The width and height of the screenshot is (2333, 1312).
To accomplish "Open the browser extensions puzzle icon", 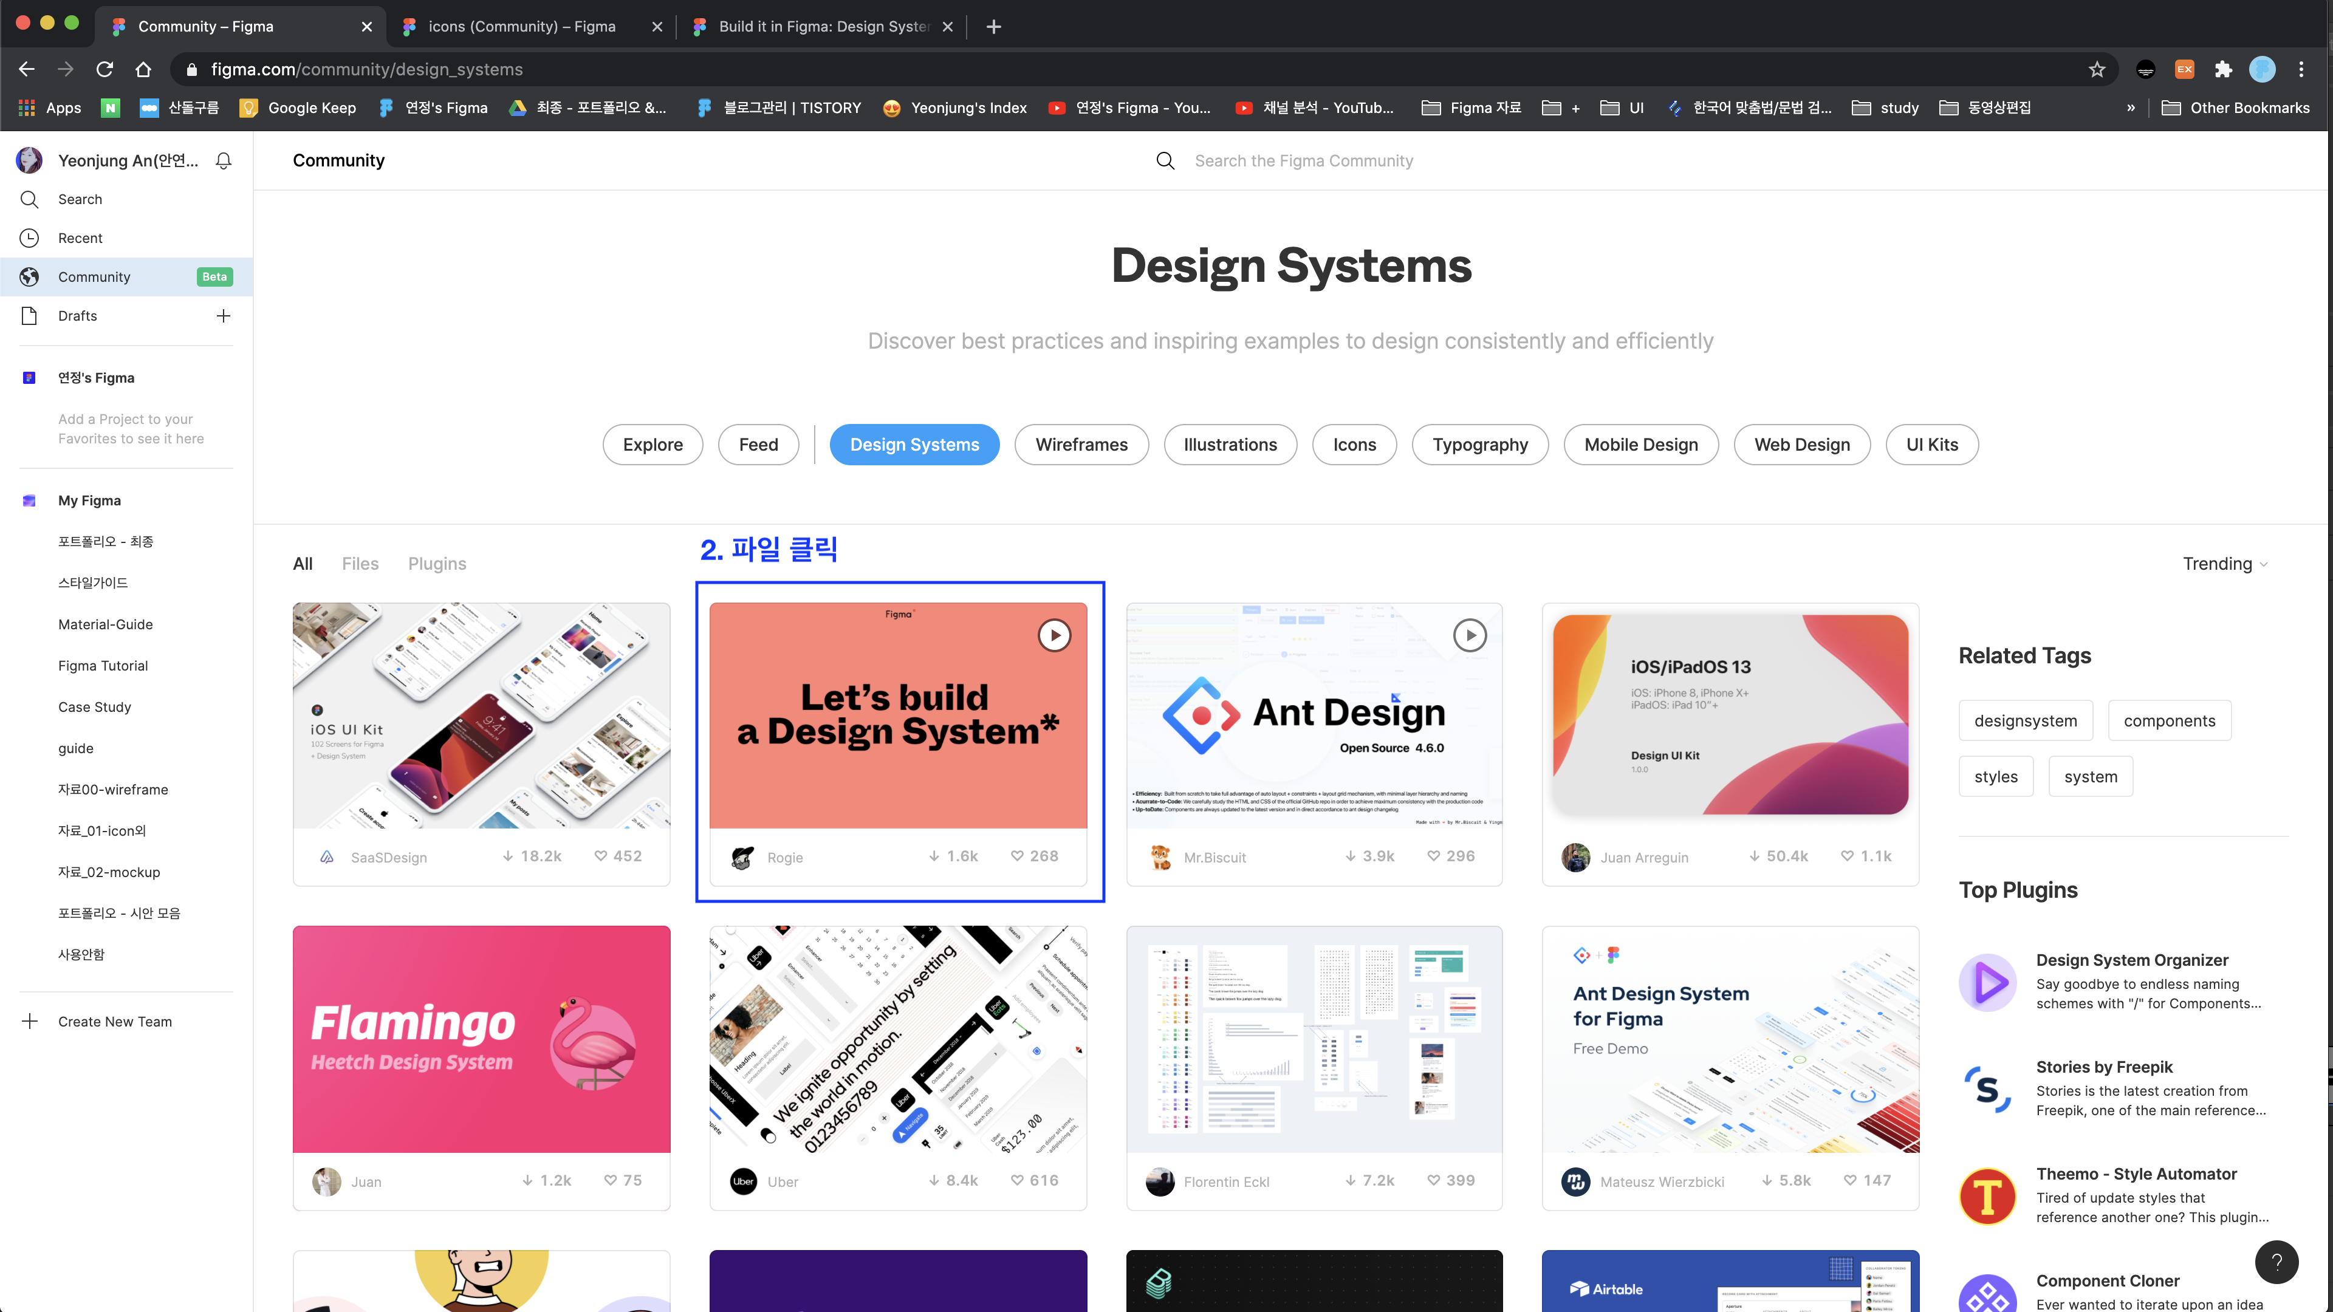I will pyautogui.click(x=2222, y=70).
